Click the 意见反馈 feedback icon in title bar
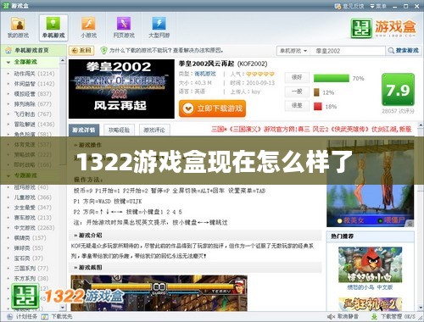This screenshot has width=424, height=322. coord(338,6)
